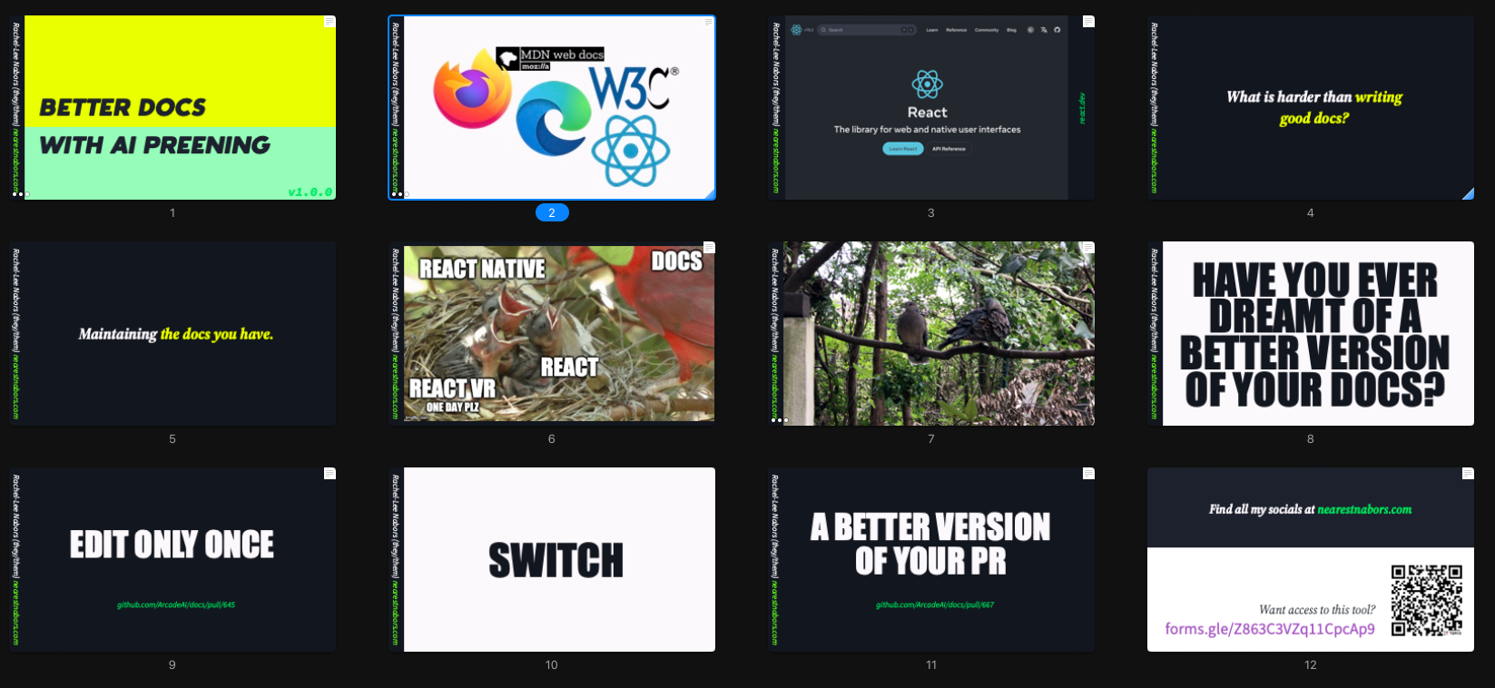Click the build dots on the two doves slide
The image size is (1495, 688).
(779, 420)
